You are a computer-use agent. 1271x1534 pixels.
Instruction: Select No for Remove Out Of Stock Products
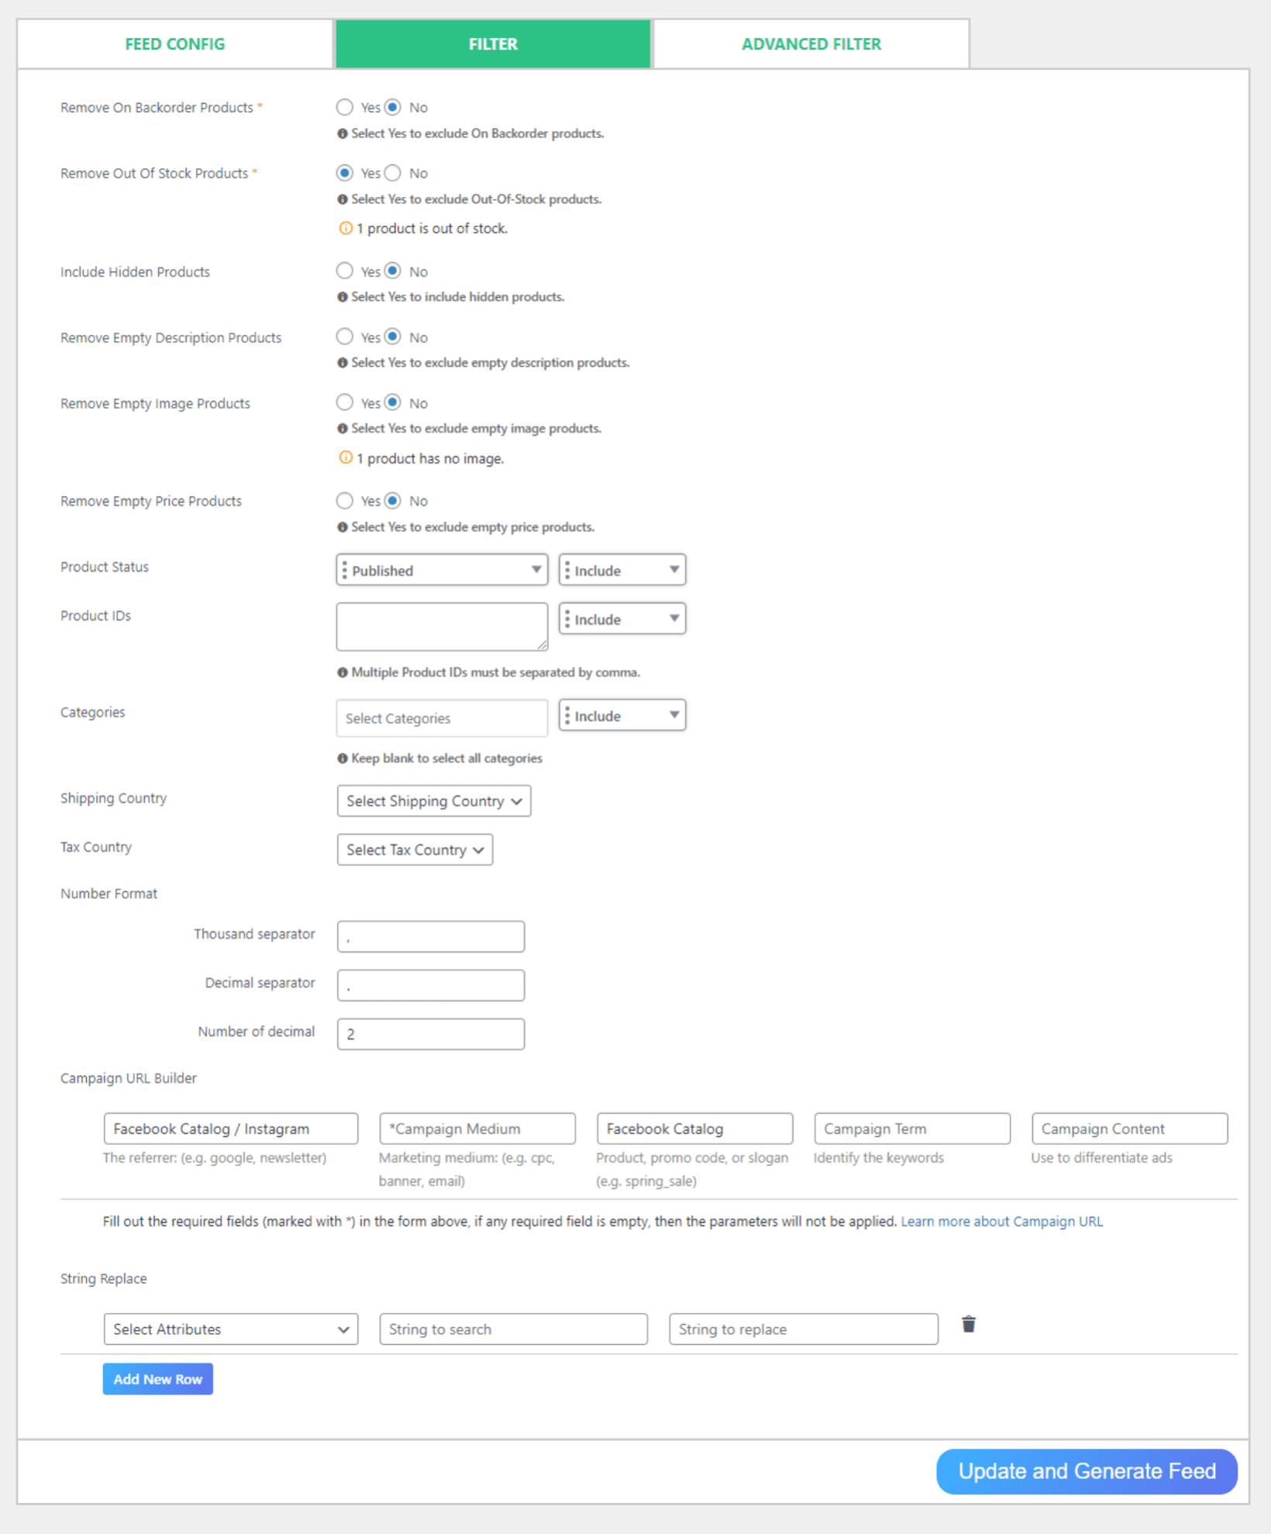point(392,173)
